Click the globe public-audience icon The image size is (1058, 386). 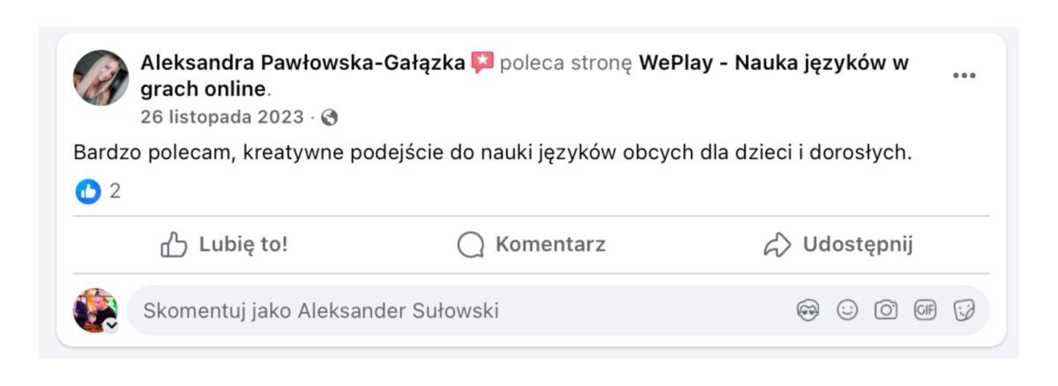pyautogui.click(x=330, y=117)
